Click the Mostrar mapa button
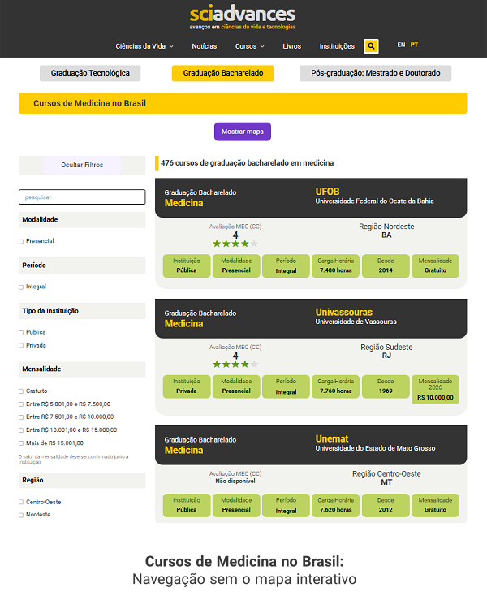The height and width of the screenshot is (609, 487). point(243,132)
